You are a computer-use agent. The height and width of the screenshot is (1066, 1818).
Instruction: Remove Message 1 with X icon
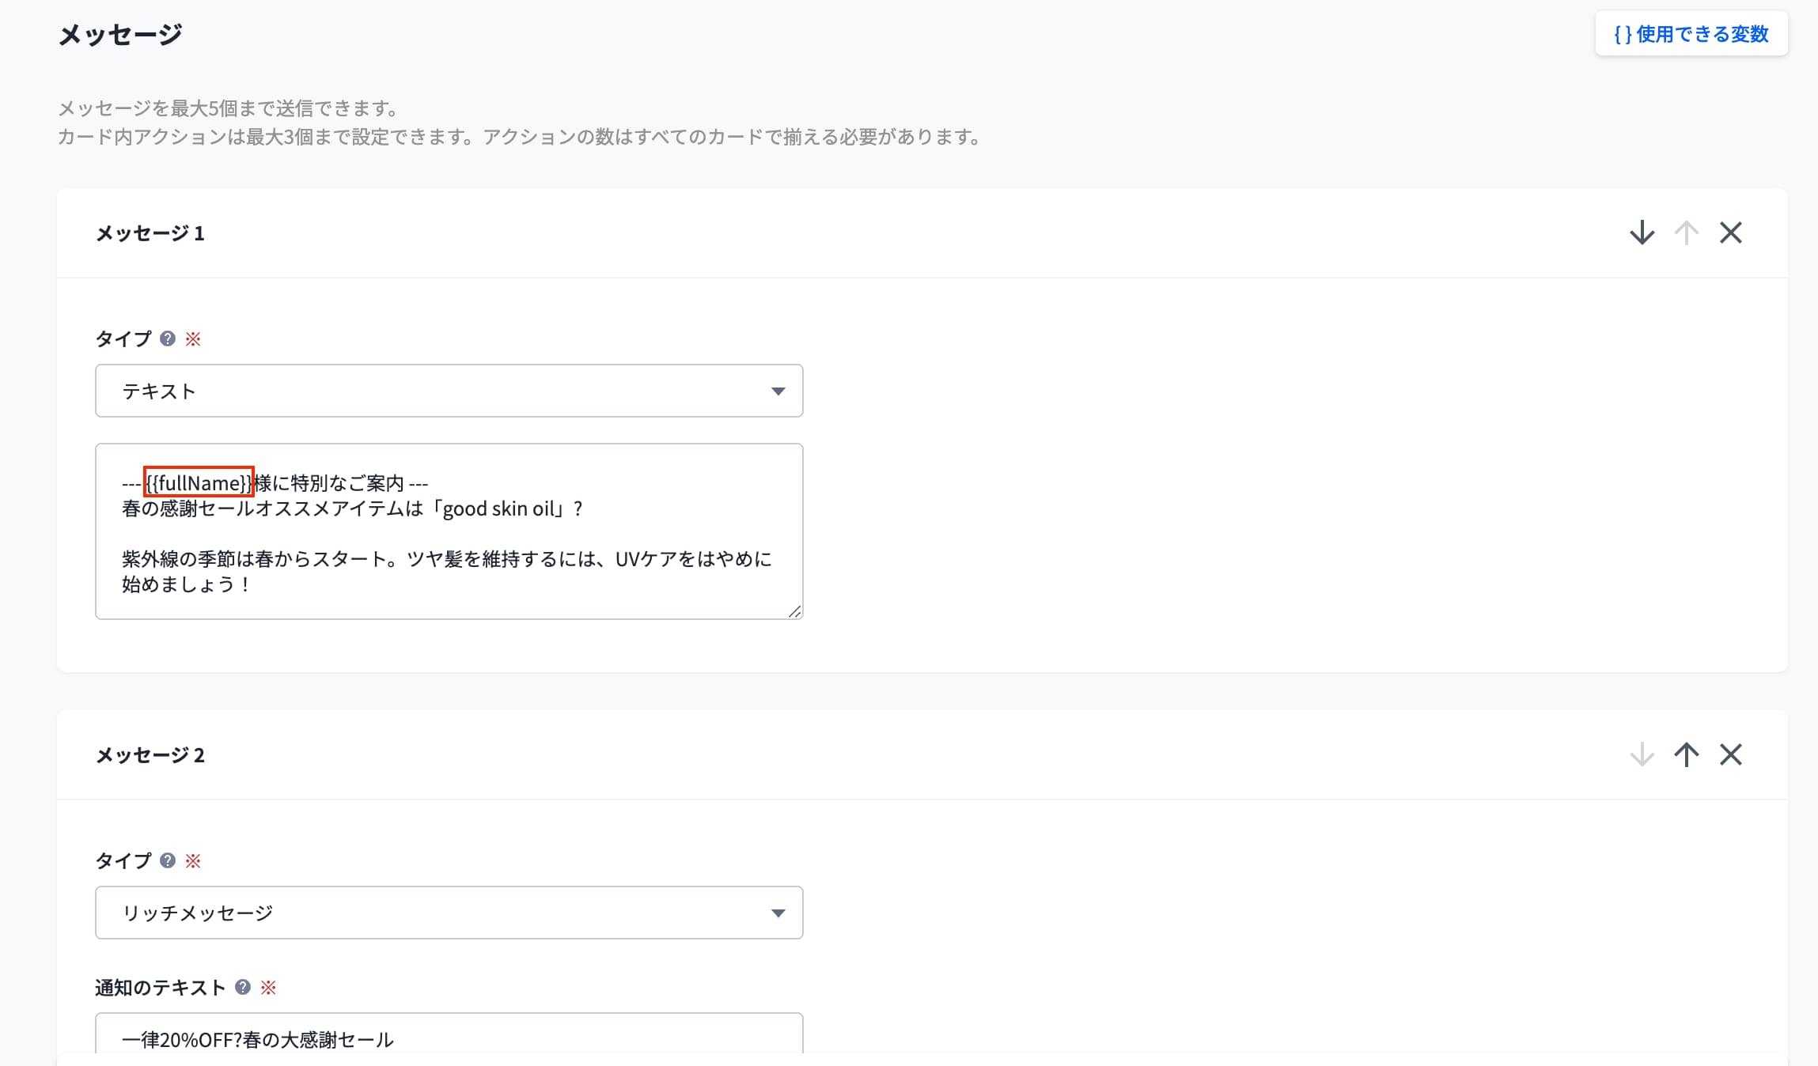click(x=1730, y=232)
